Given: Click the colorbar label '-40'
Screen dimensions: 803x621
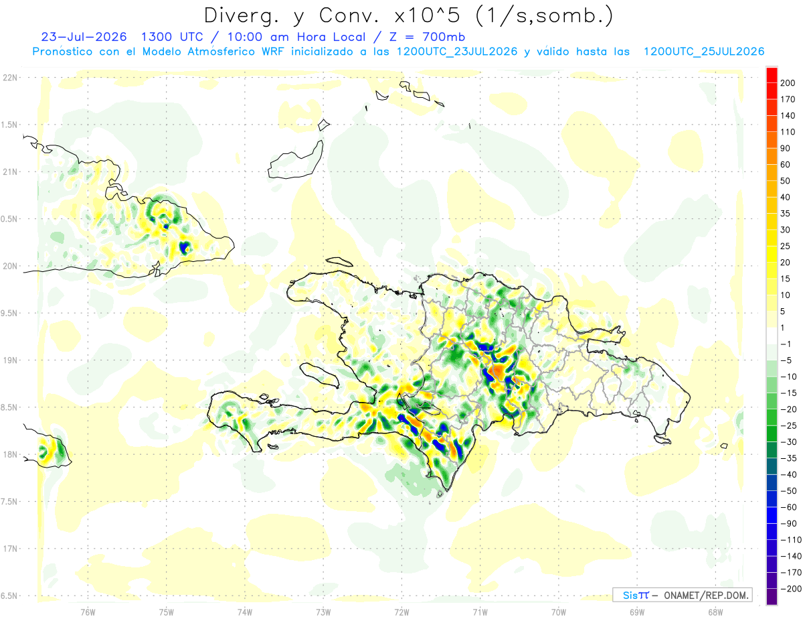Looking at the screenshot, I should (x=789, y=474).
